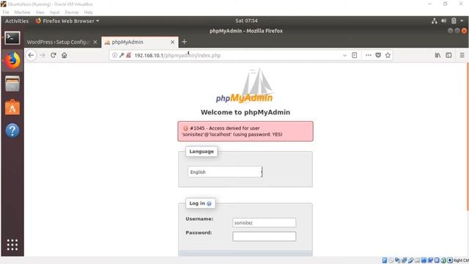Bookmark this page with the star
The height and width of the screenshot is (264, 469).
tap(388, 55)
